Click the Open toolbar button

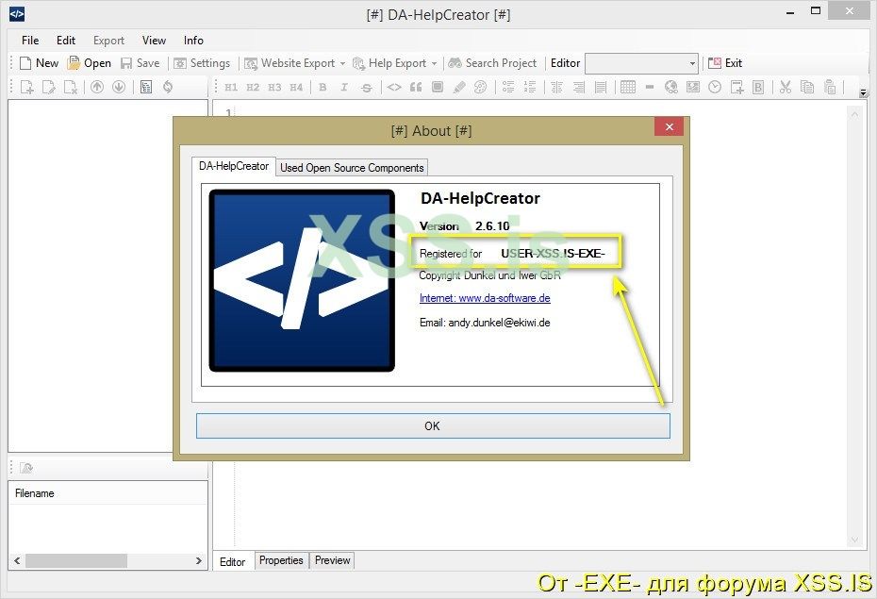[x=90, y=63]
